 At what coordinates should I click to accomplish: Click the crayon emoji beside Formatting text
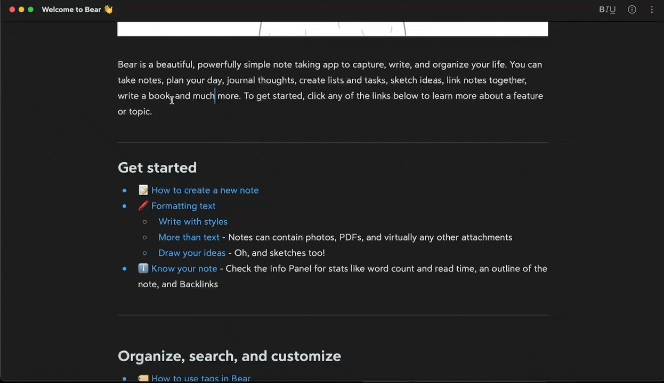pos(143,206)
